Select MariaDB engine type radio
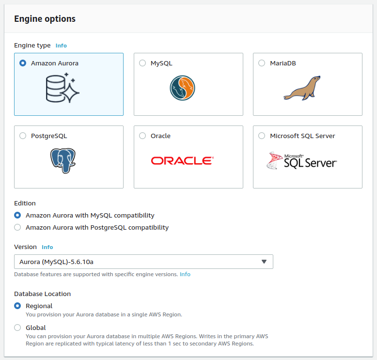 (x=262, y=63)
